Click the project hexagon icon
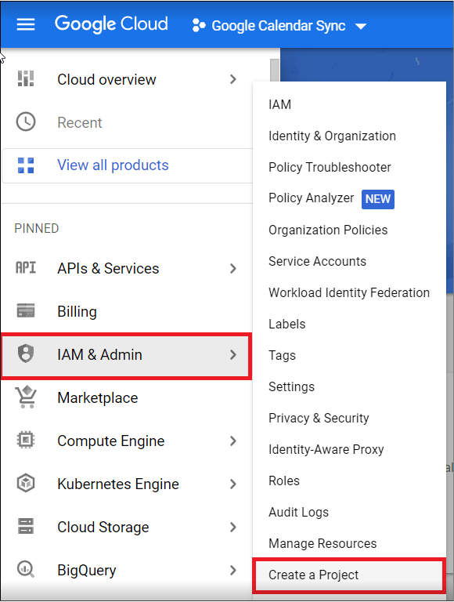The width and height of the screenshot is (454, 602). pos(199,26)
